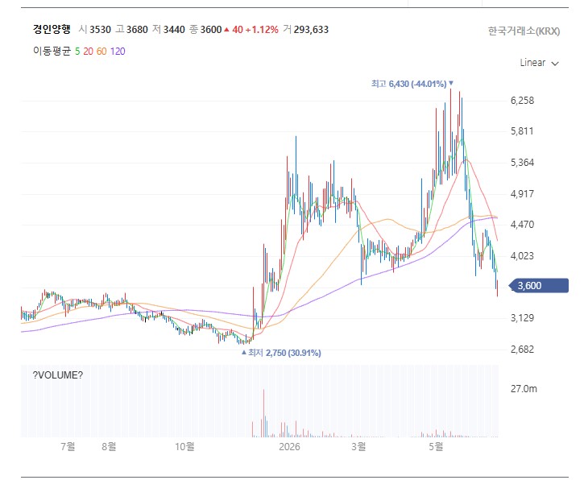Image resolution: width=584 pixels, height=480 pixels.
Task: Click the 10월 date axis label
Action: (x=184, y=446)
